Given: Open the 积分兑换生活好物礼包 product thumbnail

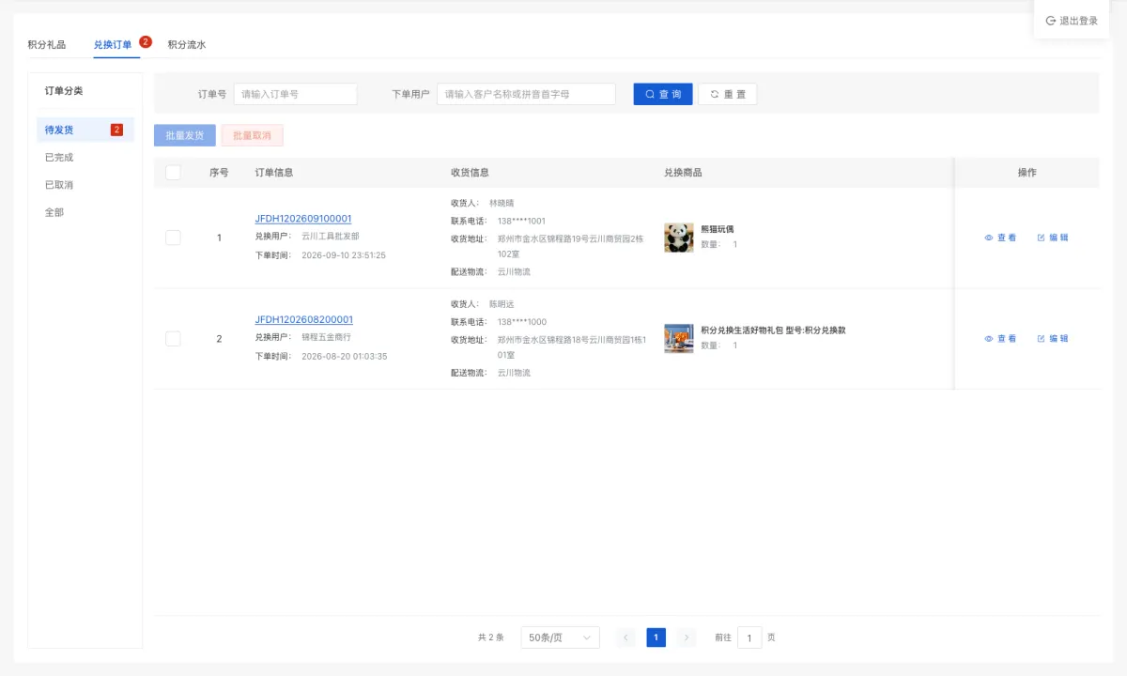Looking at the screenshot, I should pos(679,338).
